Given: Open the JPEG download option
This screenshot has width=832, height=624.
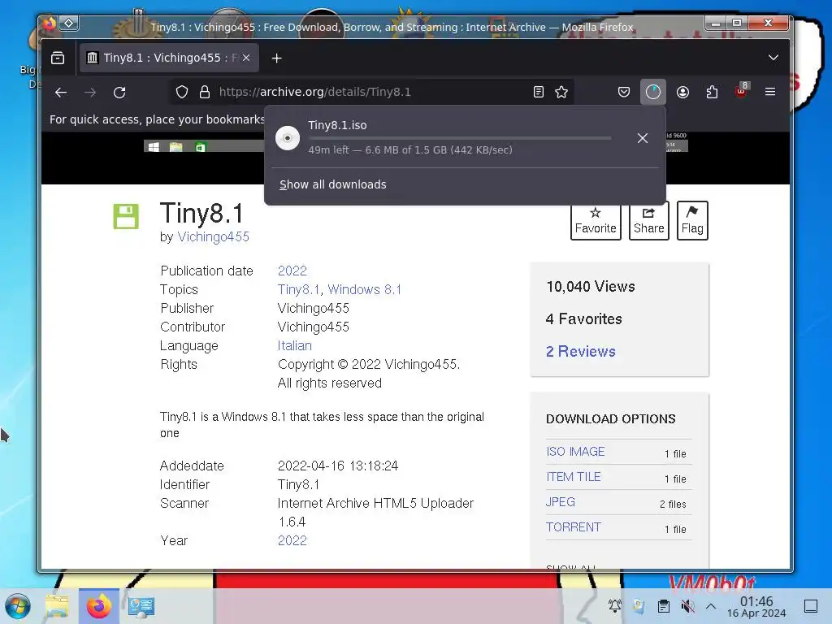Looking at the screenshot, I should pyautogui.click(x=561, y=501).
